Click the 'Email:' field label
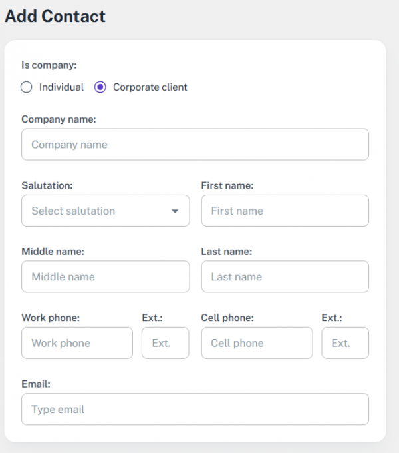The height and width of the screenshot is (453, 399). click(x=36, y=384)
